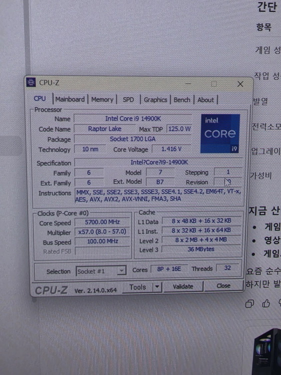
Task: Click the Ext. Family value 6
Action: (89, 182)
